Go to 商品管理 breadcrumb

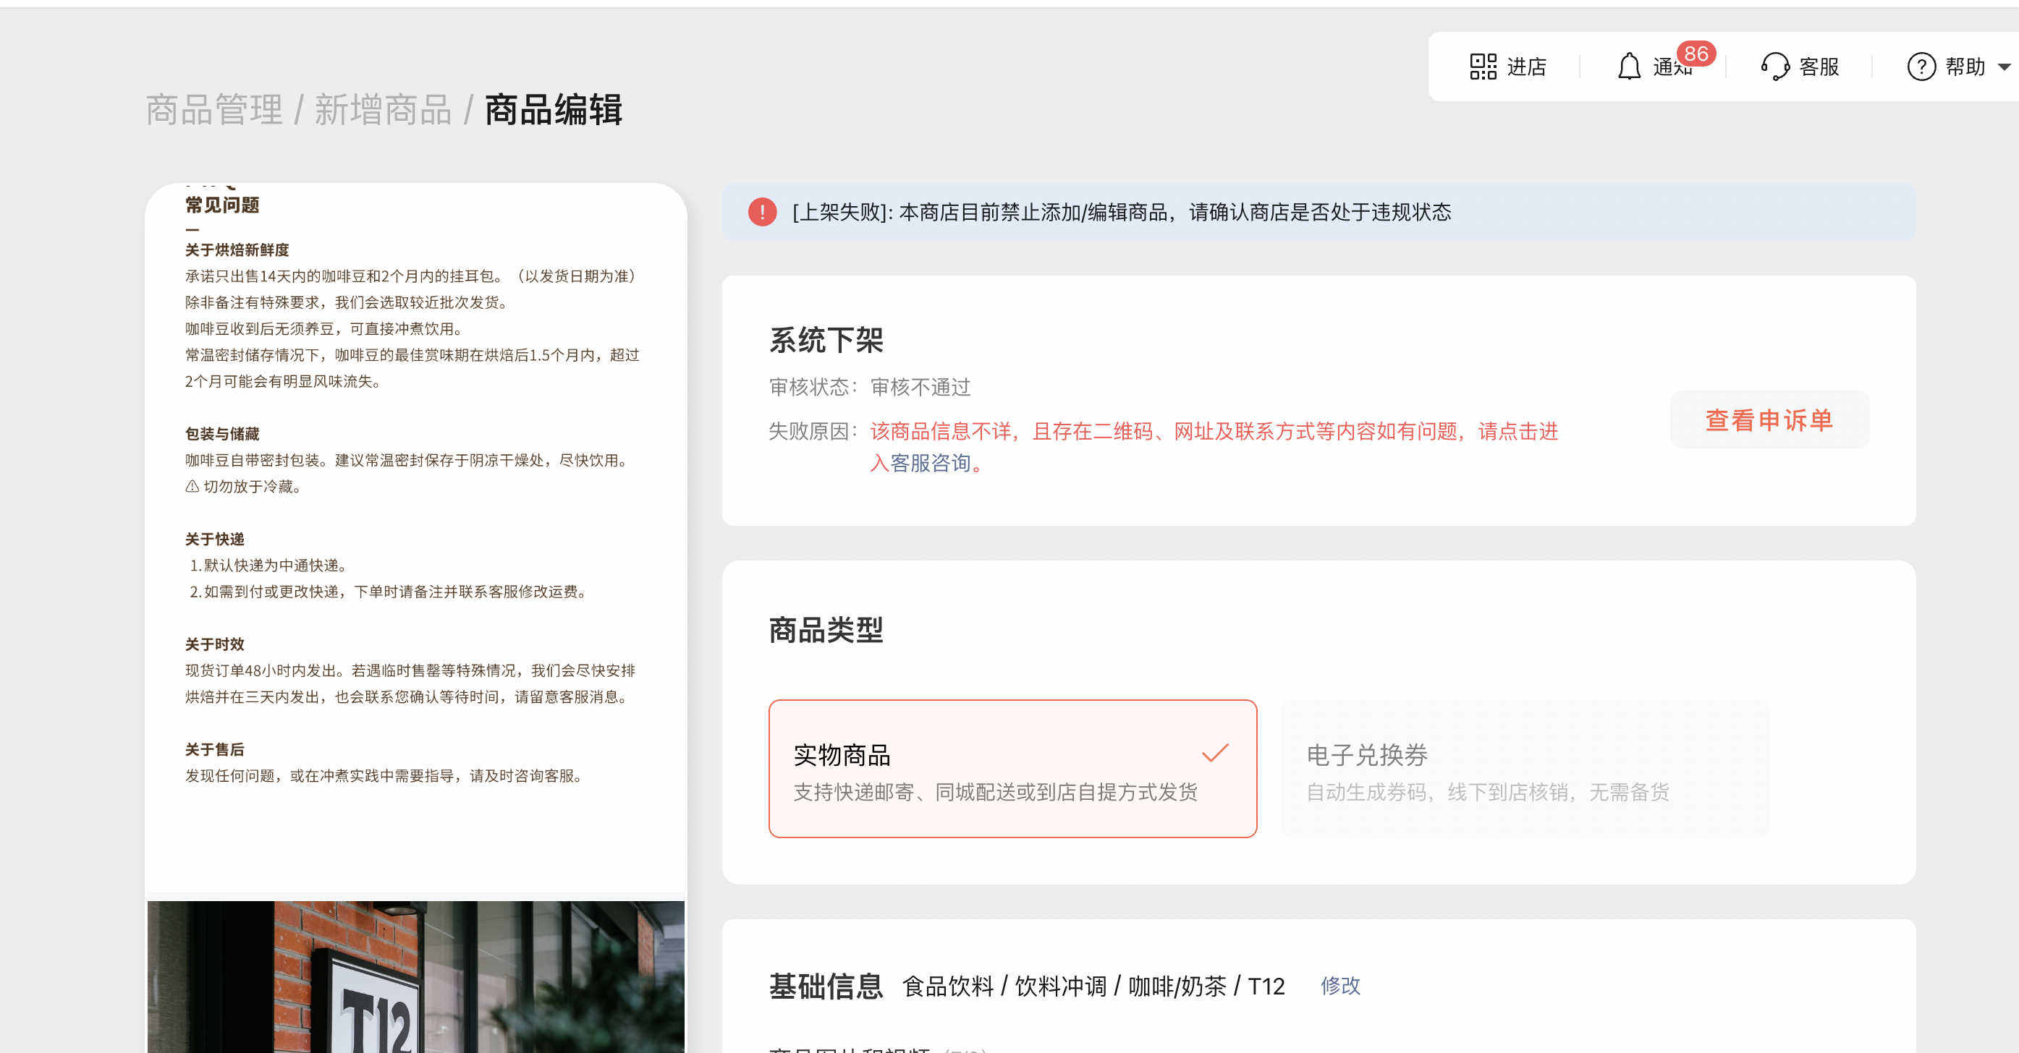(214, 110)
